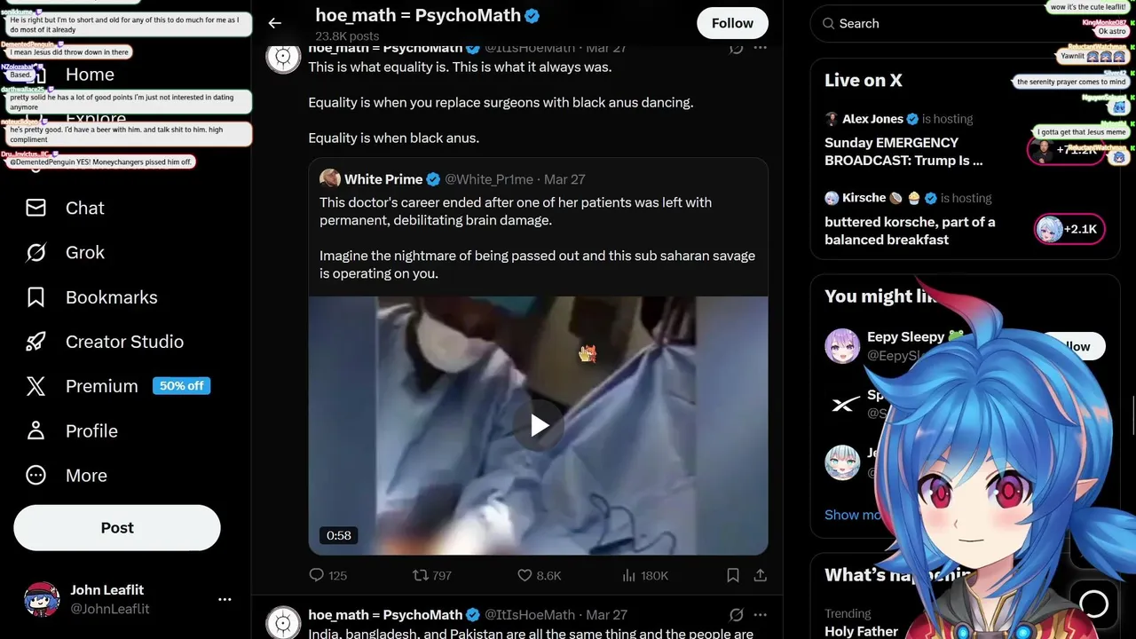Click Eepy Sleepy avatar
1136x639 pixels.
pyautogui.click(x=842, y=345)
